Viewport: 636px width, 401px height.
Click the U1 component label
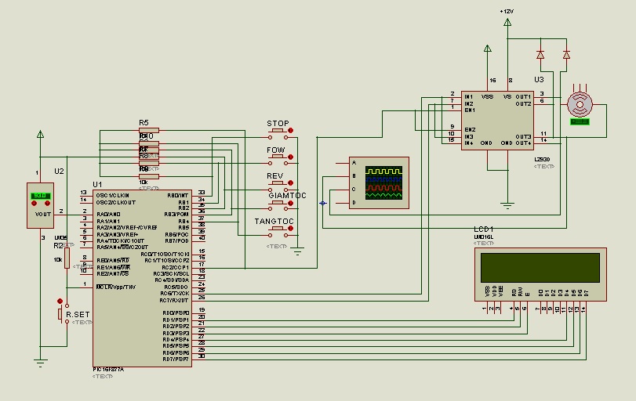pos(97,185)
